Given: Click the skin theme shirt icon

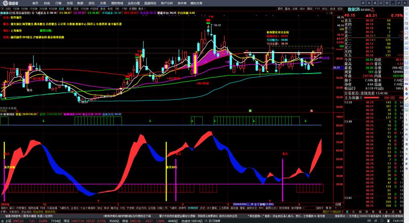Looking at the screenshot, I should [387, 3].
